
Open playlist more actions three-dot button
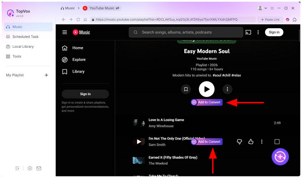[x=228, y=89]
